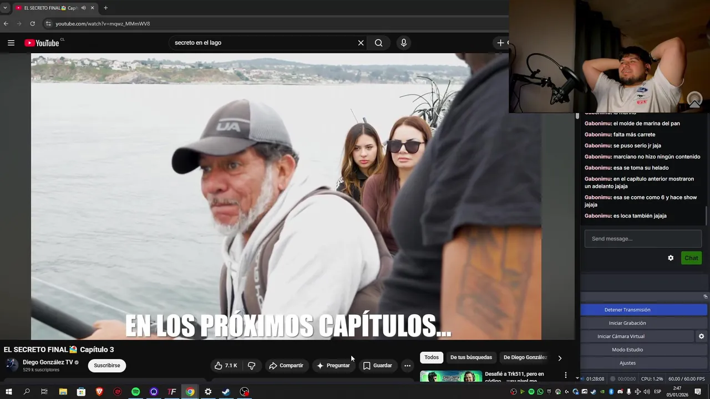Click the browser back arrow
The image size is (710, 399).
coord(6,24)
